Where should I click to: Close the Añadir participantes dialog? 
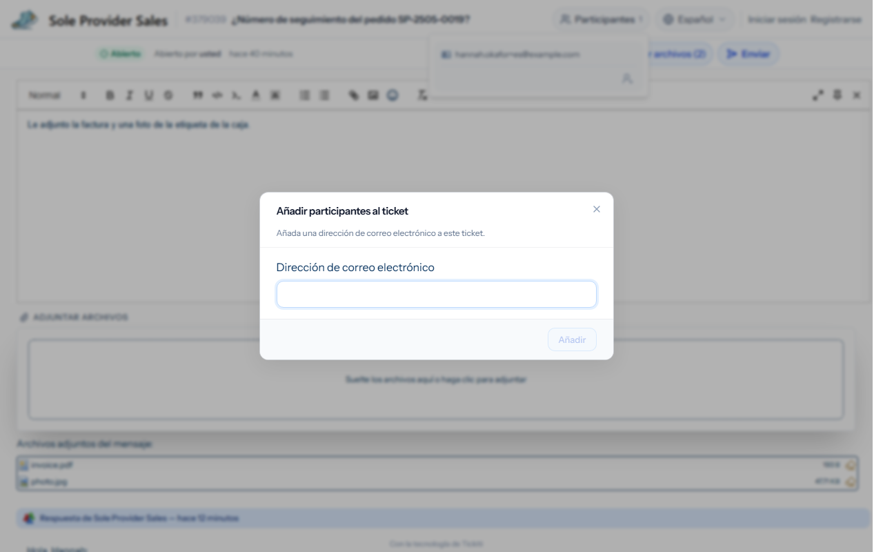[597, 209]
